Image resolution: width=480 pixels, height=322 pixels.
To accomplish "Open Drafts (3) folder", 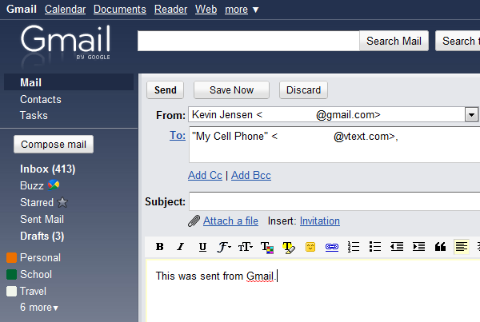I will point(42,236).
